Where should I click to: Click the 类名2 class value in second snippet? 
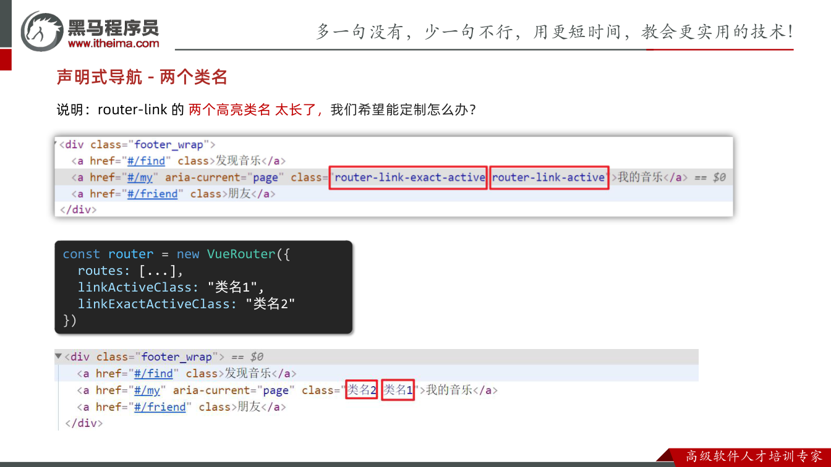pyautogui.click(x=362, y=390)
